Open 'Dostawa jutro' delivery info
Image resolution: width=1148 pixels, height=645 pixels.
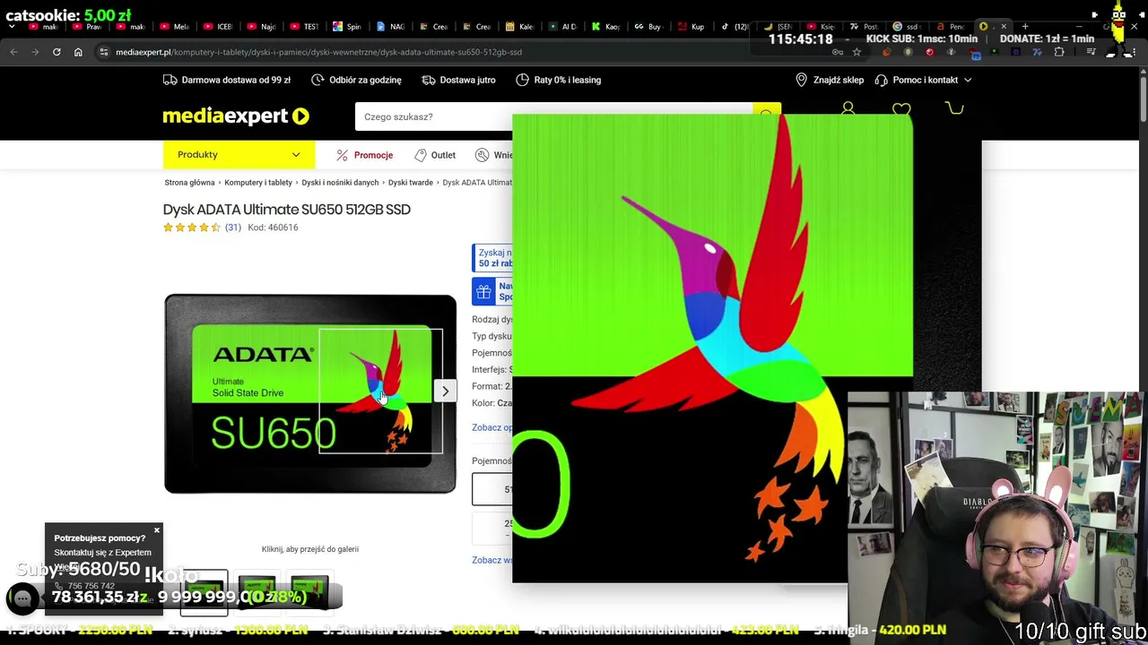coord(458,80)
